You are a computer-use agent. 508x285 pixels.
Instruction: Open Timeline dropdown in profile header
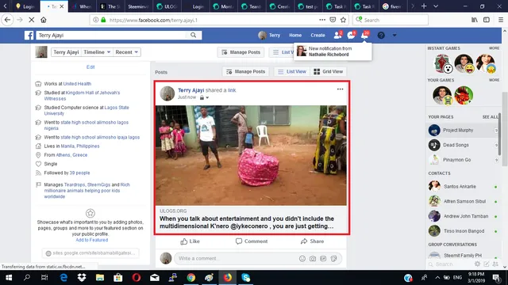(97, 52)
